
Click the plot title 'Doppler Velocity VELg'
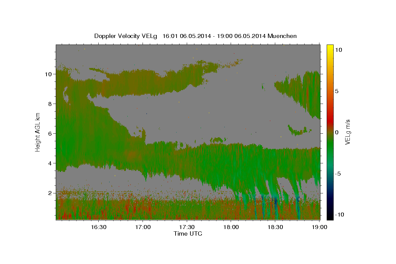tap(126, 36)
